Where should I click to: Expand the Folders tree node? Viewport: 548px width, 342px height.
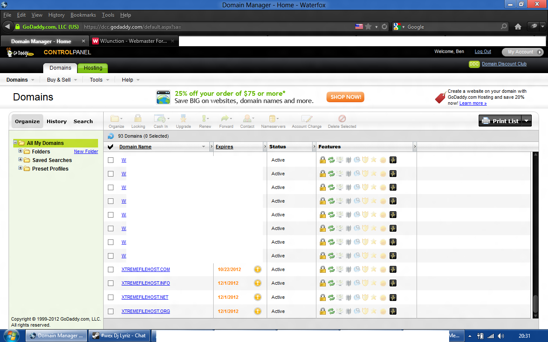tap(20, 151)
